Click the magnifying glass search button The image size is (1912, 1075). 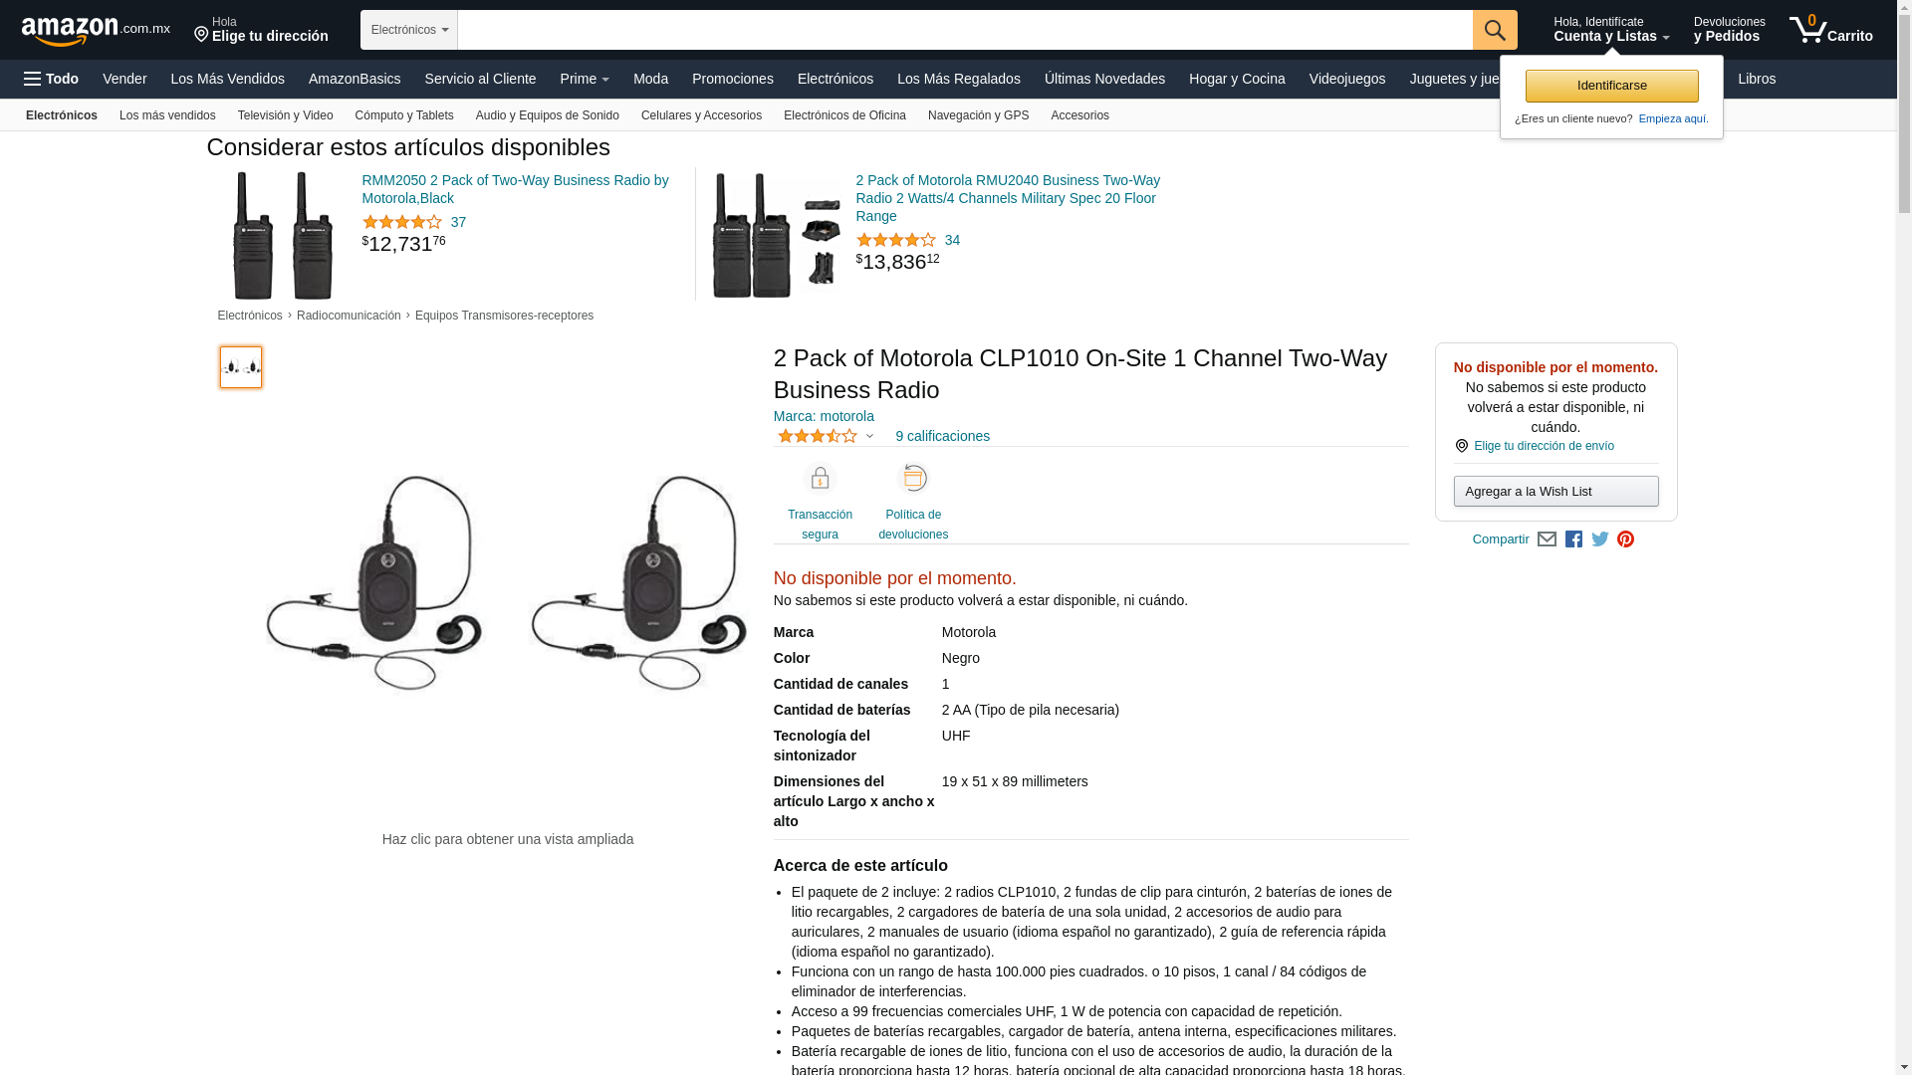click(1495, 30)
